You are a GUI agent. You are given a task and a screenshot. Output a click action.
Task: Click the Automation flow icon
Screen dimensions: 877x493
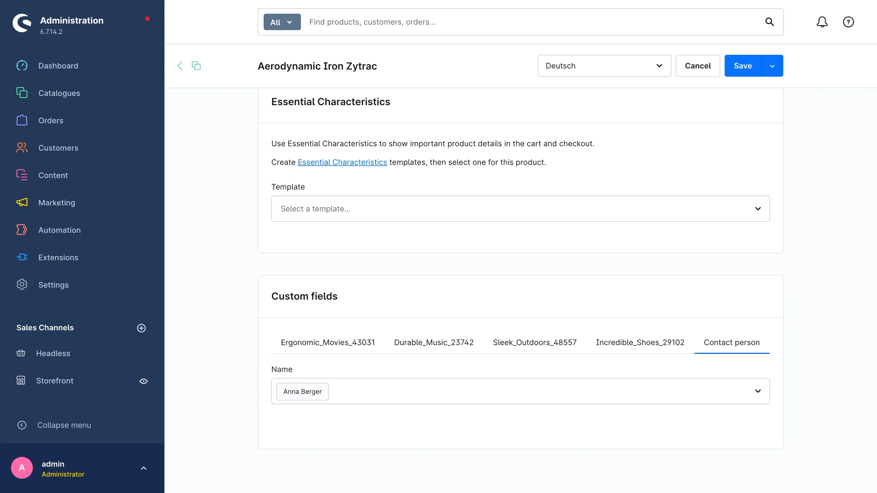pos(22,230)
